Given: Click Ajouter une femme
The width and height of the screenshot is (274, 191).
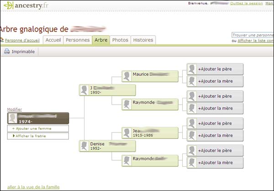Looking at the screenshot, I should (x=38, y=129).
